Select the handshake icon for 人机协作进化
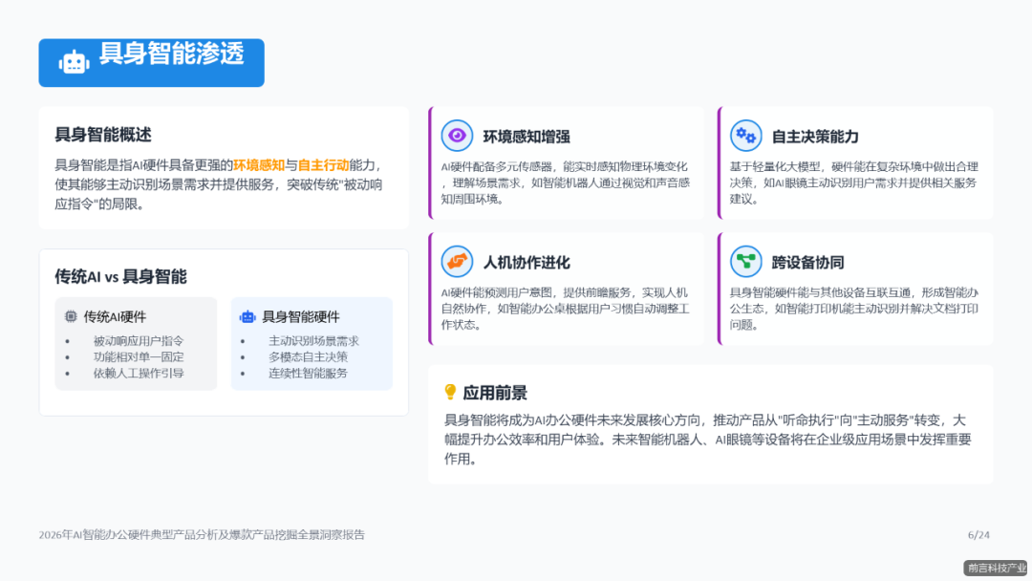This screenshot has width=1032, height=581. point(457,261)
